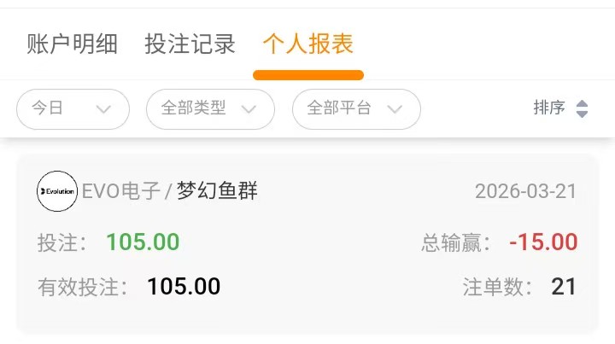Click the red 总输赢 value -15.00

pyautogui.click(x=543, y=242)
